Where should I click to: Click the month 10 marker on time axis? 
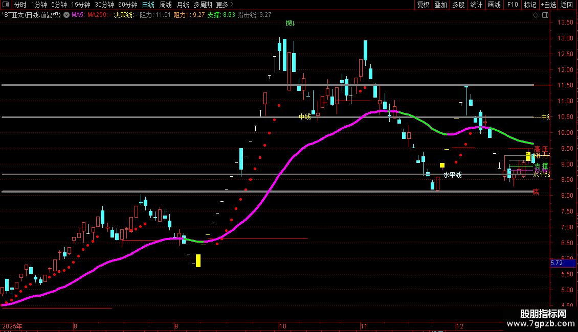[x=283, y=326]
